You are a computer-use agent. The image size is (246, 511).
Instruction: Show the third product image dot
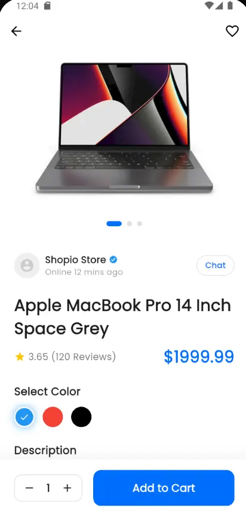point(140,223)
